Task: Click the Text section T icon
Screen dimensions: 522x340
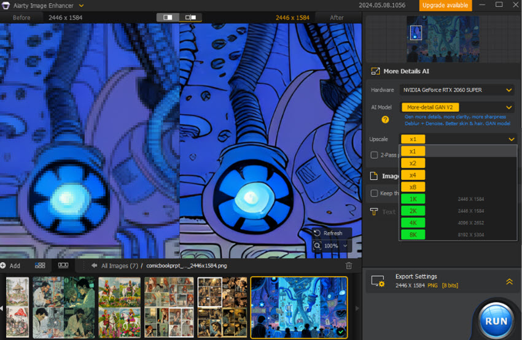Action: pos(374,212)
